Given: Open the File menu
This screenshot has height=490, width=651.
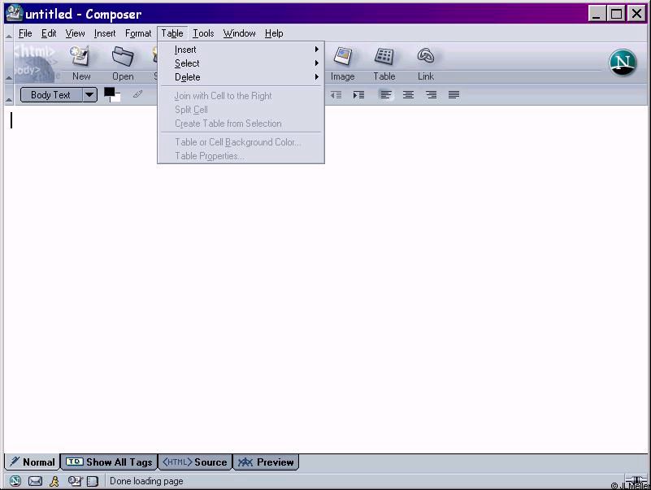Looking at the screenshot, I should click(25, 33).
